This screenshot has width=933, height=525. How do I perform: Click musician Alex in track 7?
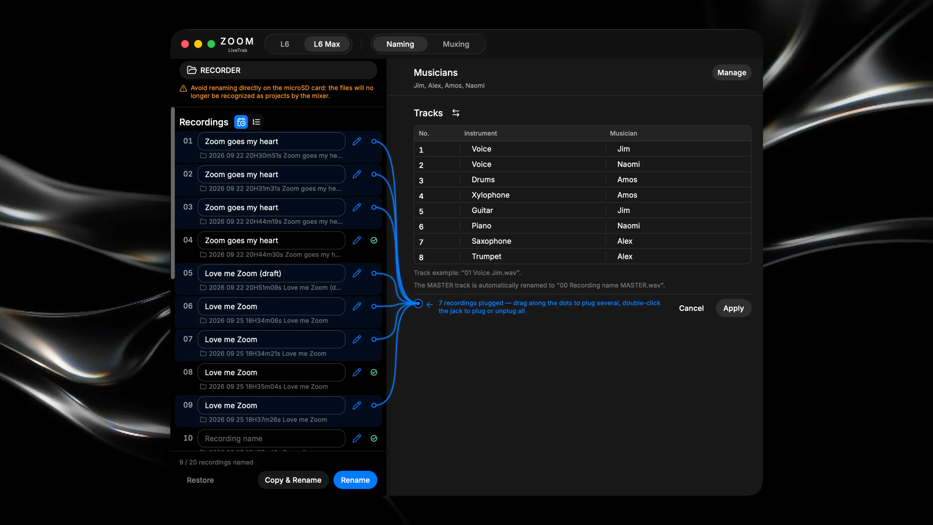(x=625, y=241)
